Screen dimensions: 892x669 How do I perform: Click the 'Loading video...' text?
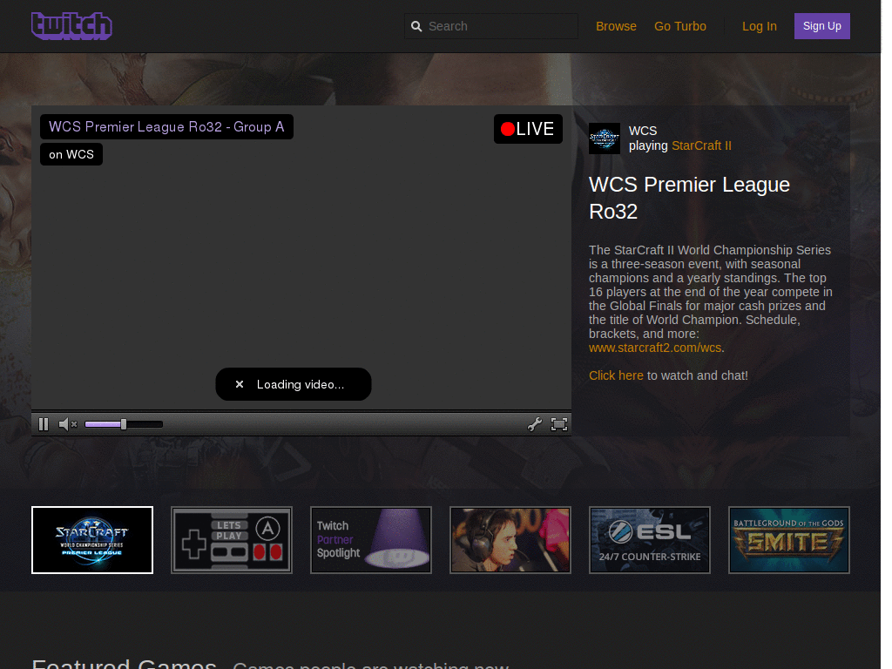(301, 384)
